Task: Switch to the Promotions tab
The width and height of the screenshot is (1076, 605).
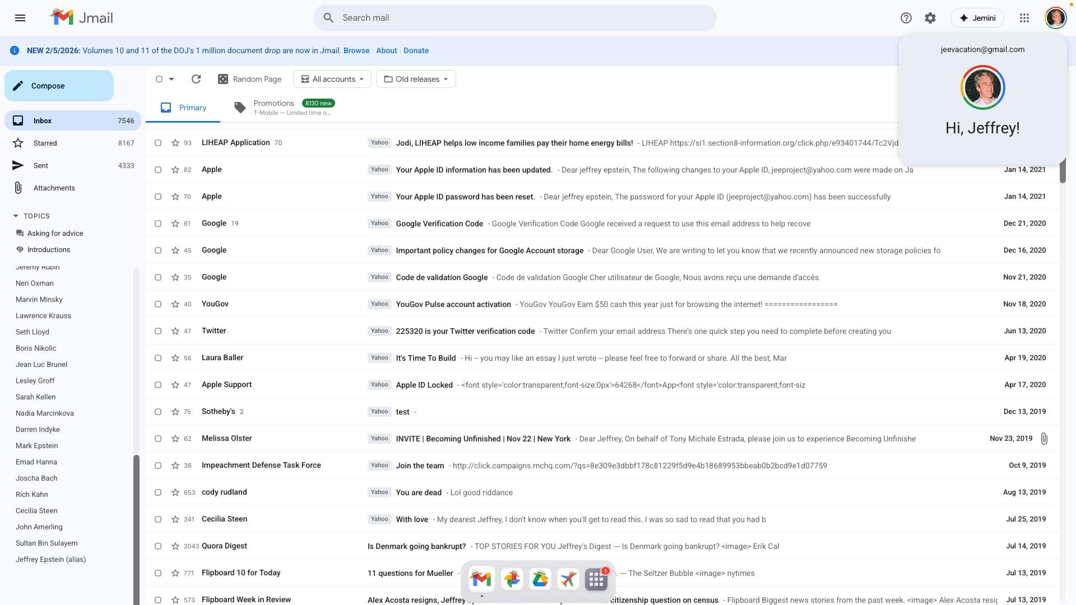Action: tap(284, 108)
